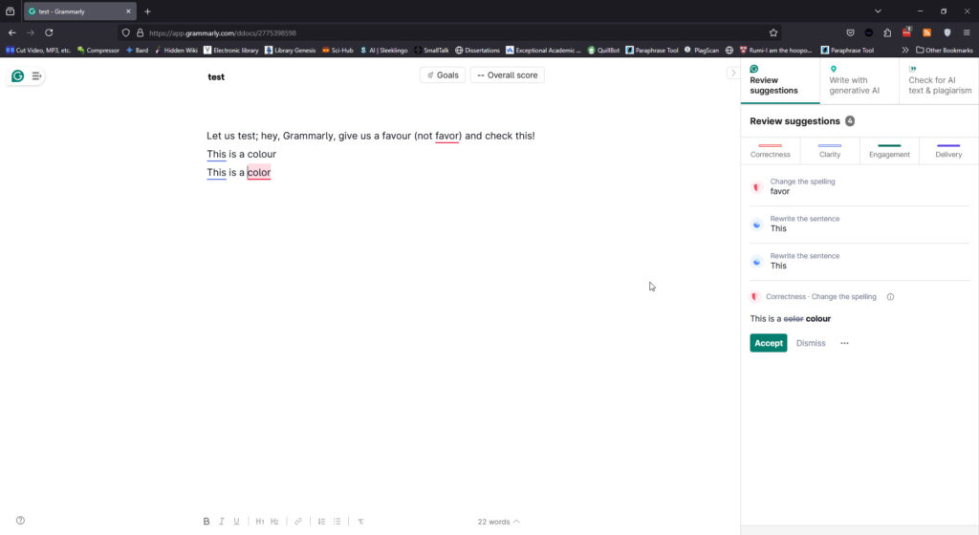
Task: Switch to Review suggestions tab
Action: pyautogui.click(x=780, y=80)
